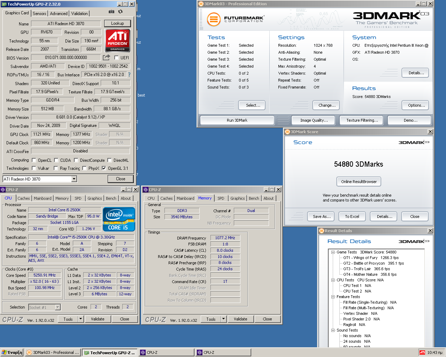
Task: Click Texture Filtering... button
Action: click(x=362, y=120)
